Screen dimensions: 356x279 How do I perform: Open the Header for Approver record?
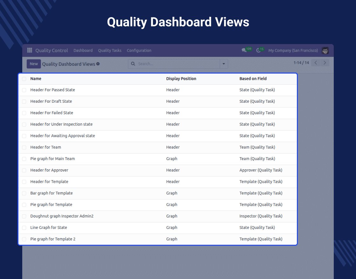(49, 170)
